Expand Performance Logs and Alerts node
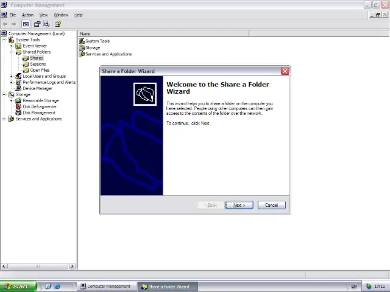The width and height of the screenshot is (390, 292). pyautogui.click(x=11, y=82)
